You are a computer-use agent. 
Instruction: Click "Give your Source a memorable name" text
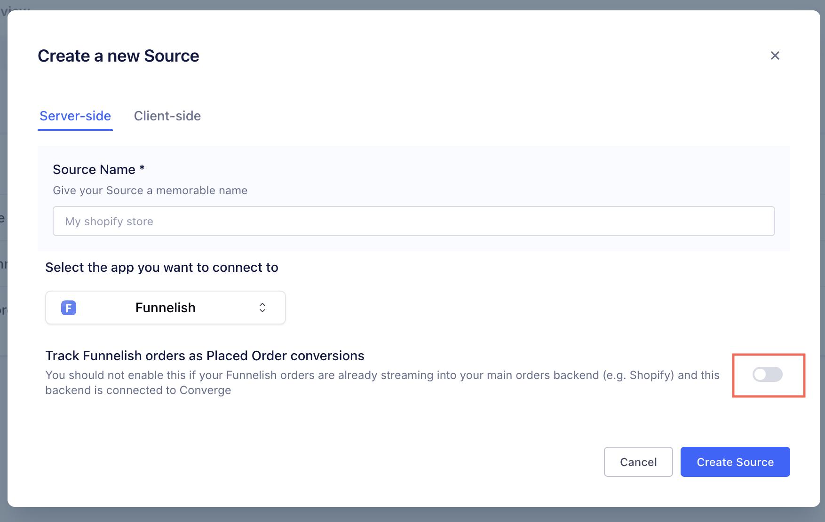click(x=150, y=190)
